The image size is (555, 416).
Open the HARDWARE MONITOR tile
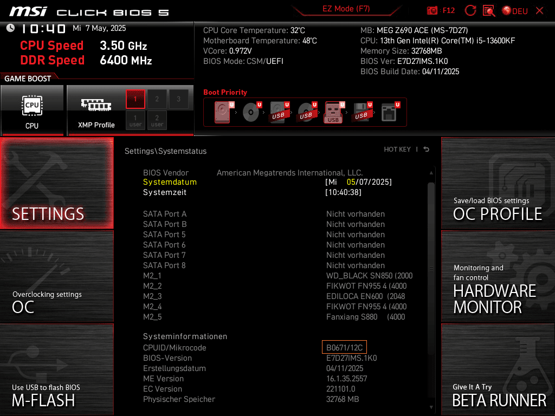coord(498,277)
